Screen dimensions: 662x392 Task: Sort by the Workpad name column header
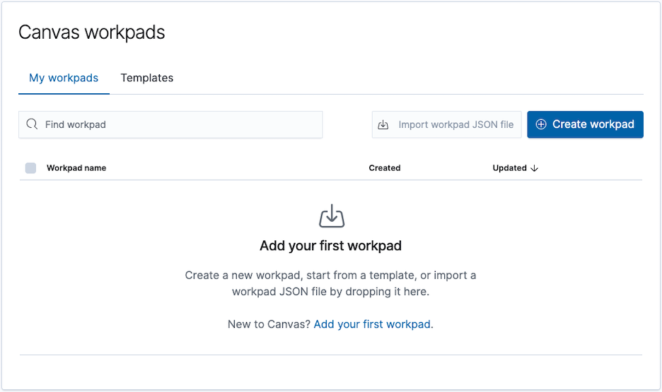coord(76,168)
